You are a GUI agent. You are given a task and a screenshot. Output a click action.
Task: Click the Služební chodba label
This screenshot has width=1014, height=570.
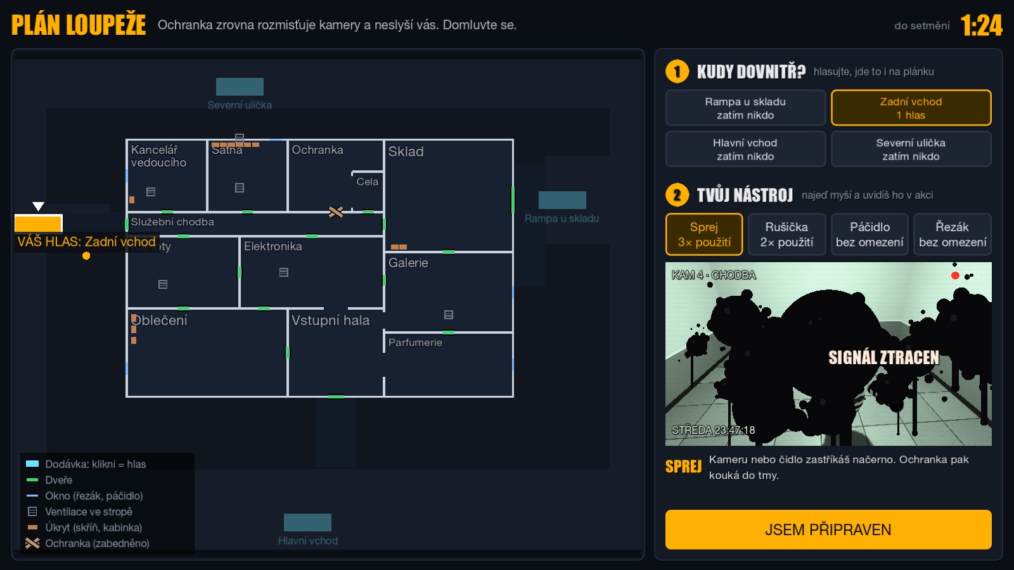172,222
